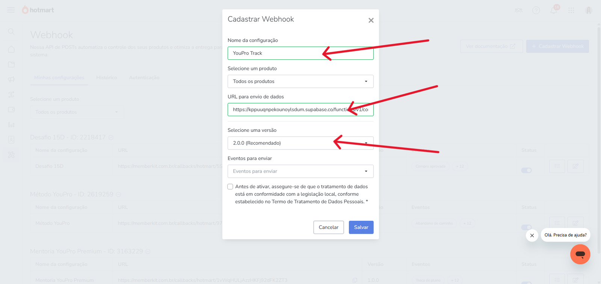Screen dimensions: 601x284
Task: Click the Salvar button
Action: tap(361, 227)
